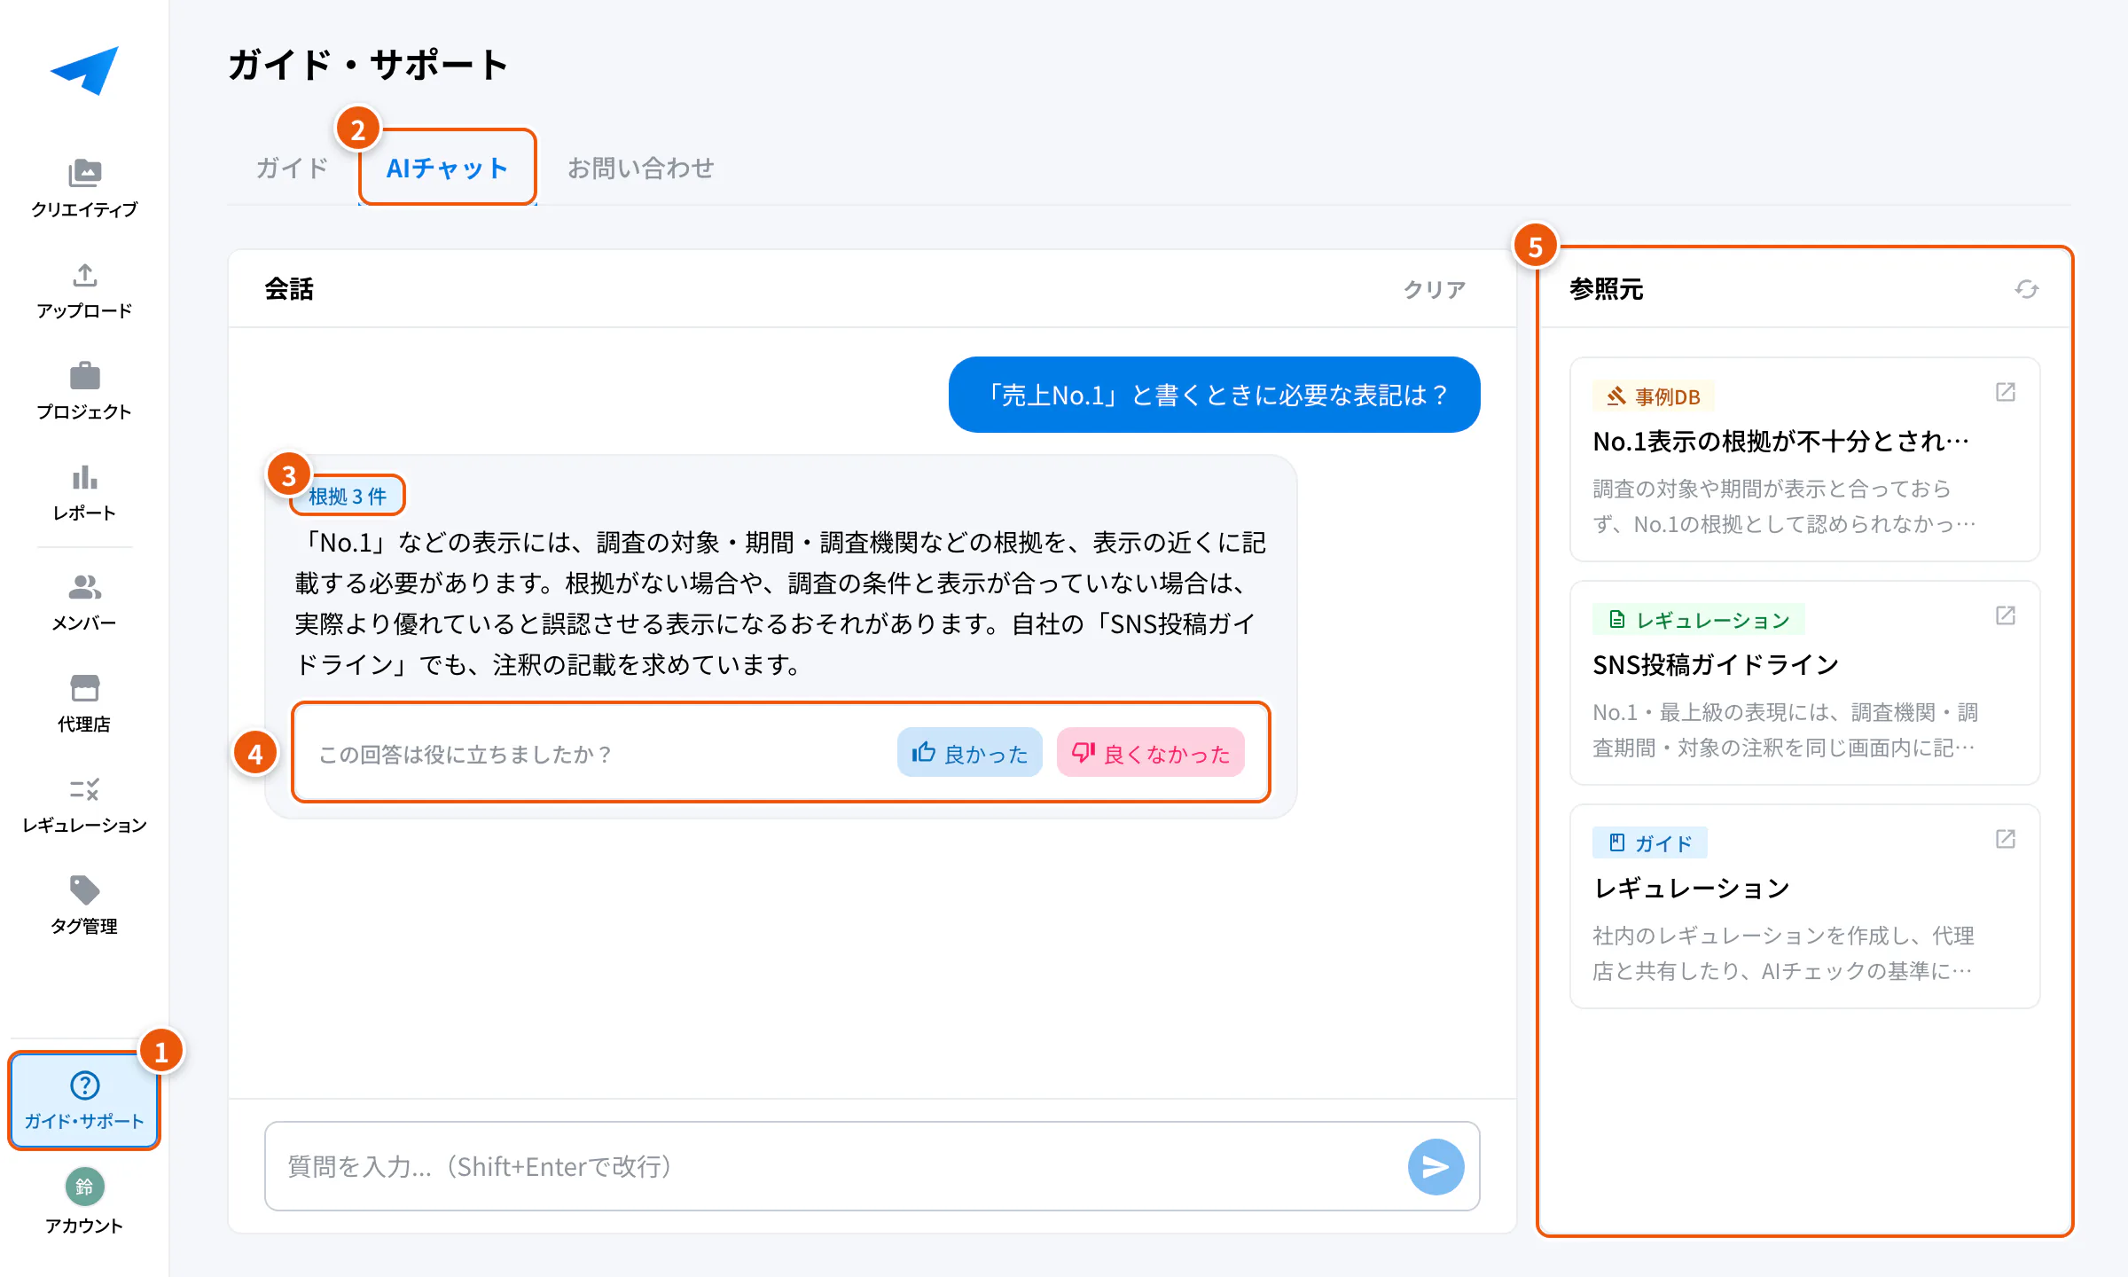Click the 会話 panel heading
The height and width of the screenshot is (1277, 2128).
pos(288,289)
